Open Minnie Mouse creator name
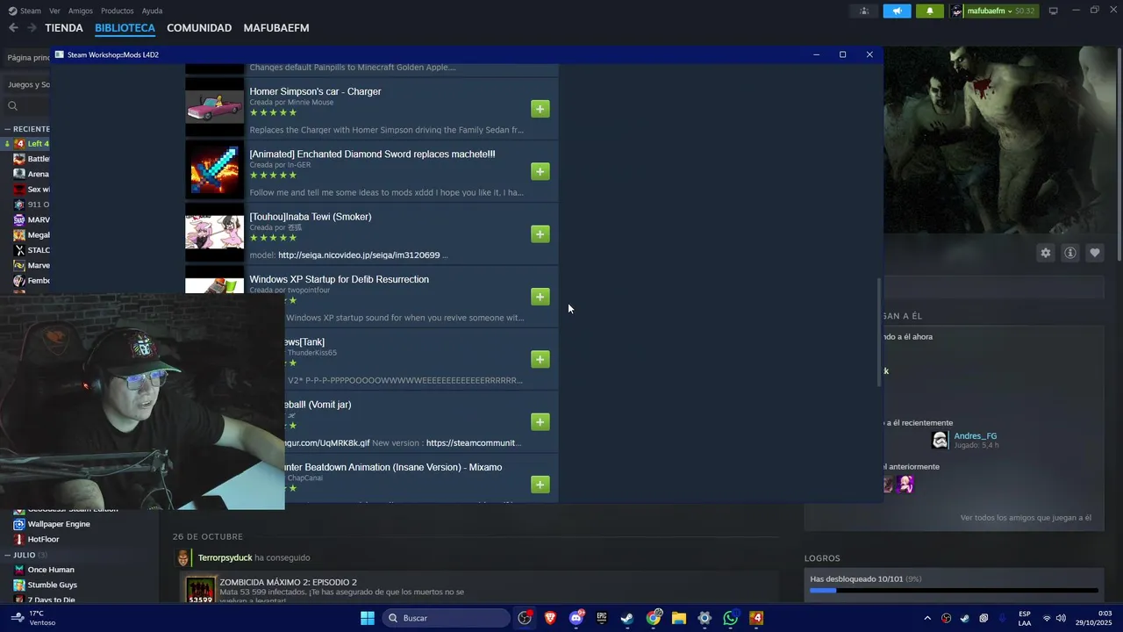 [x=311, y=103]
